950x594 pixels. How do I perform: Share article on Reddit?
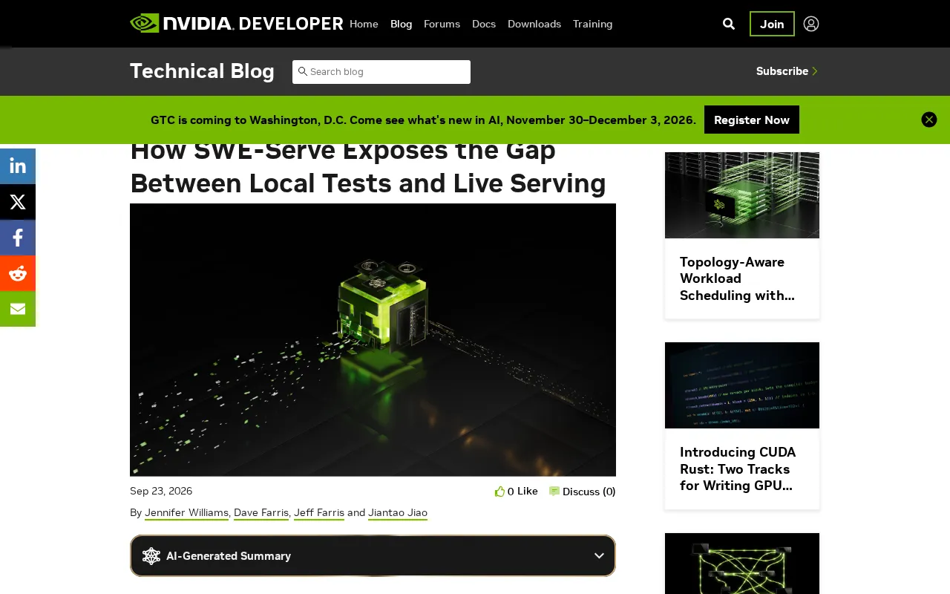(x=18, y=273)
